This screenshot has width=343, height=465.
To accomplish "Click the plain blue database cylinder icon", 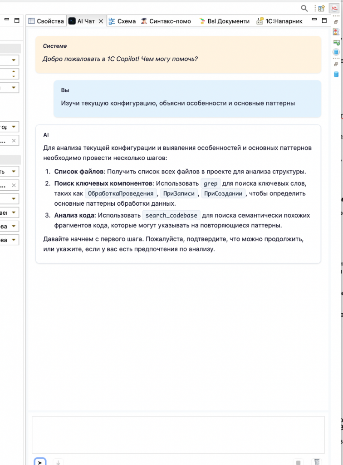I will click(x=336, y=74).
